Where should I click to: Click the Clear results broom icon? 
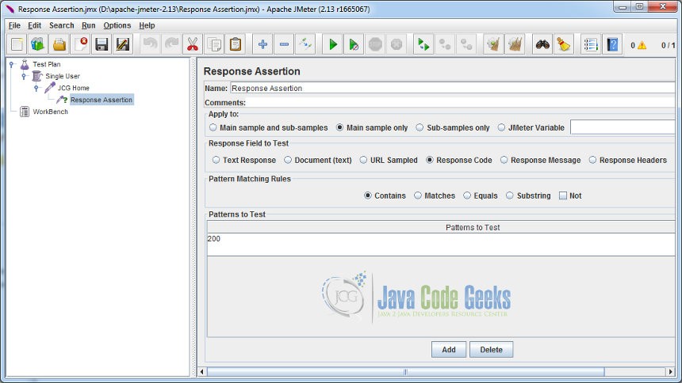[494, 44]
